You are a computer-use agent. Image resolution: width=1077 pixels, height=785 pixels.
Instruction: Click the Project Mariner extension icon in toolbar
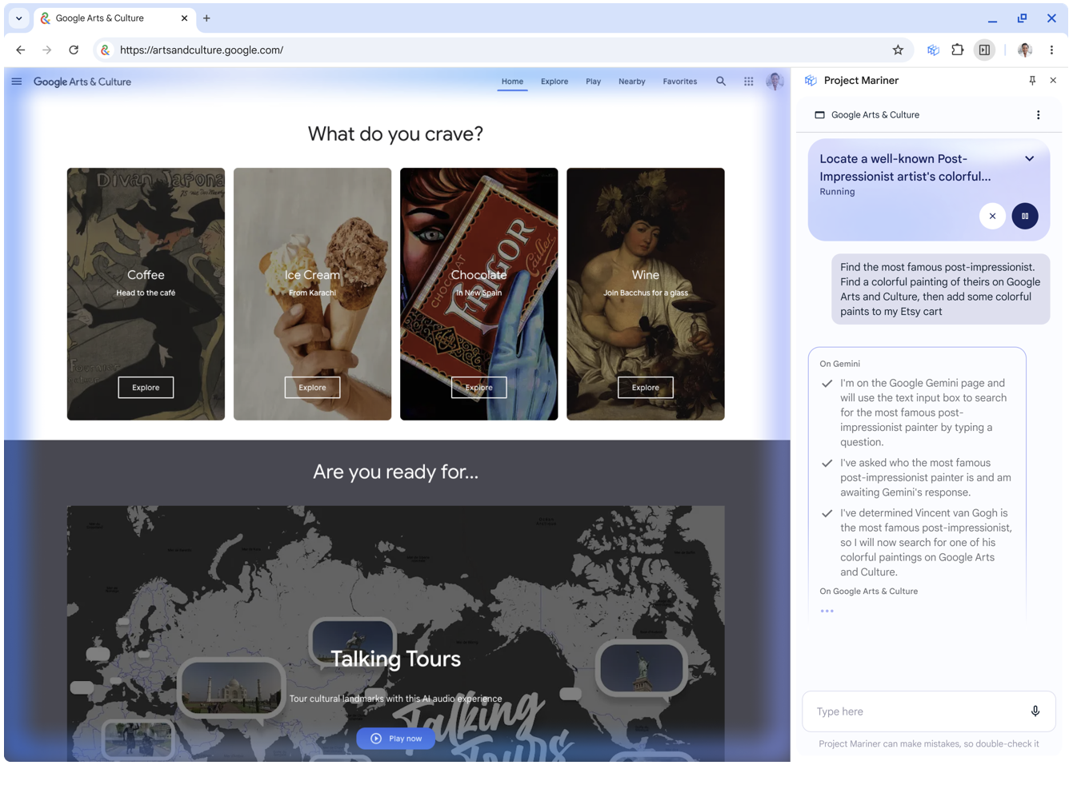933,50
